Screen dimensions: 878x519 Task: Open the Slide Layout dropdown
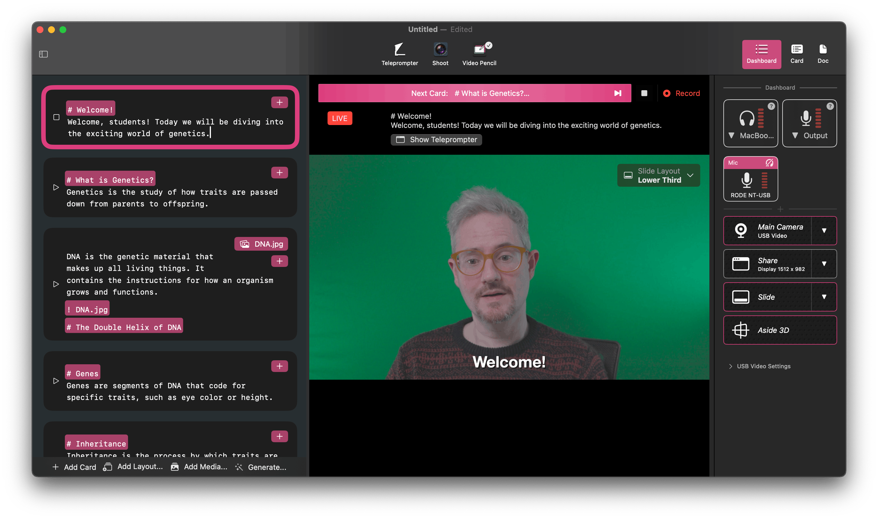[658, 176]
